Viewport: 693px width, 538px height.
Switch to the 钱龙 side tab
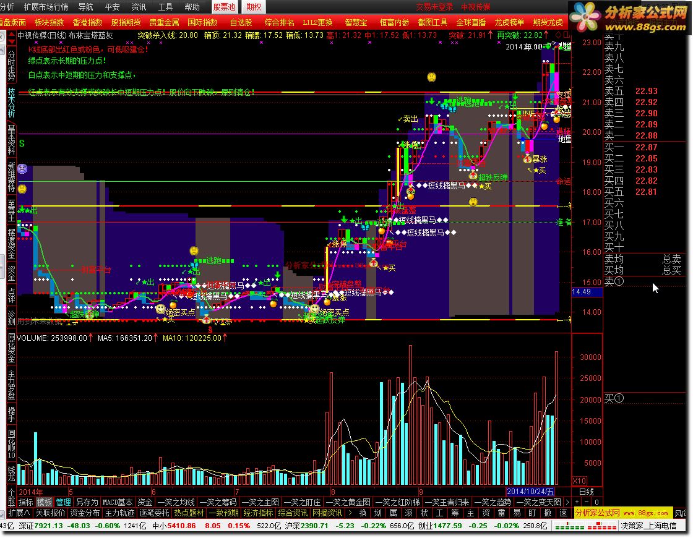[11, 474]
